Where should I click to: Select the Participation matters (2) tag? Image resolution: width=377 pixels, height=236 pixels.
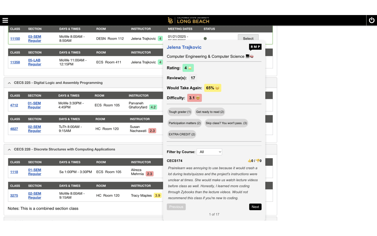(x=185, y=123)
